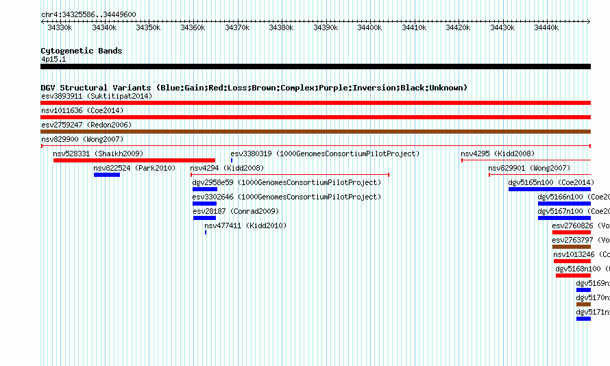Click the dgv2958e59 variant label
The height and width of the screenshot is (366, 610).
click(286, 182)
